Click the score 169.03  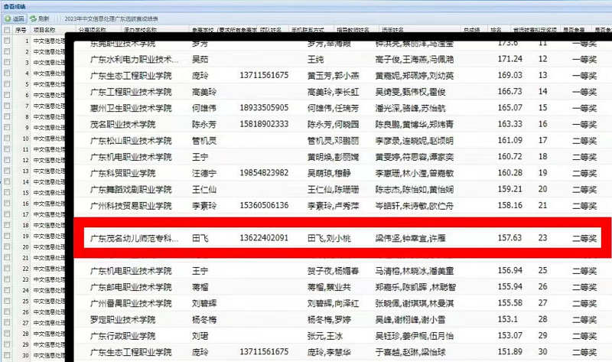[509, 75]
